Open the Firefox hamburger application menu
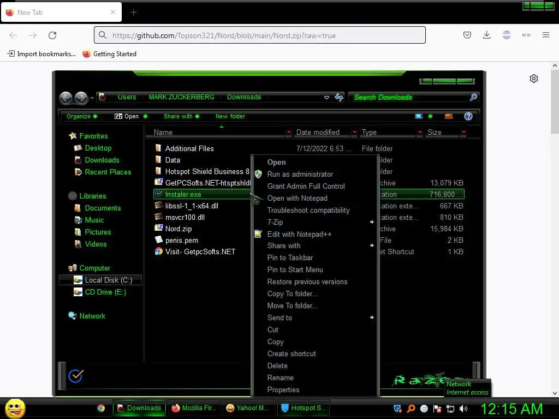 tap(545, 35)
